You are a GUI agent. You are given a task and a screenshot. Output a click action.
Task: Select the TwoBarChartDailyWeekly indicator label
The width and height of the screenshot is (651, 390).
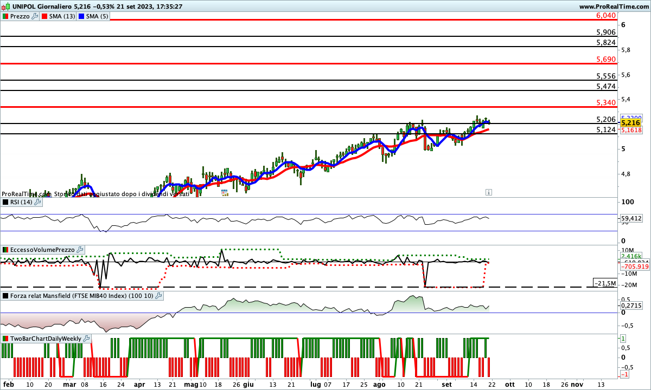point(46,339)
